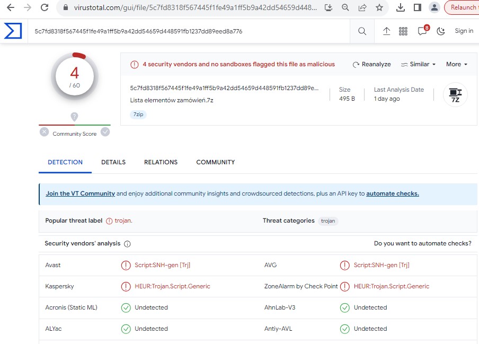Switch to the Relations tab
This screenshot has width=479, height=344.
click(161, 162)
